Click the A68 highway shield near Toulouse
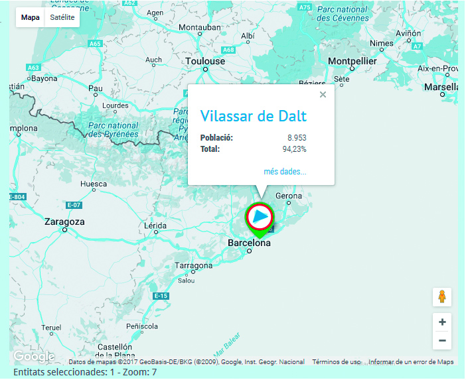466x380 pixels. (x=228, y=50)
